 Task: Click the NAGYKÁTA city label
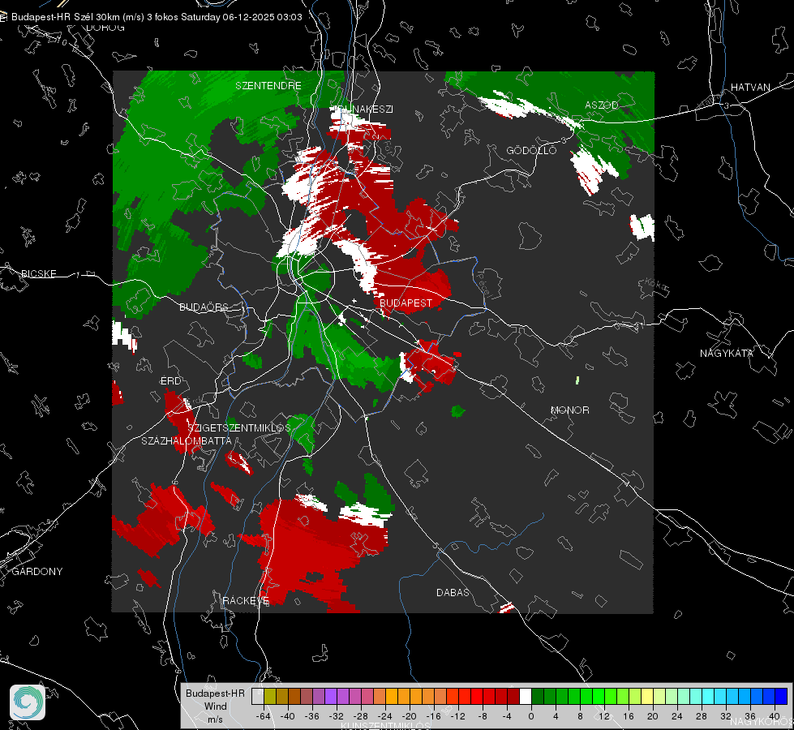coord(727,354)
